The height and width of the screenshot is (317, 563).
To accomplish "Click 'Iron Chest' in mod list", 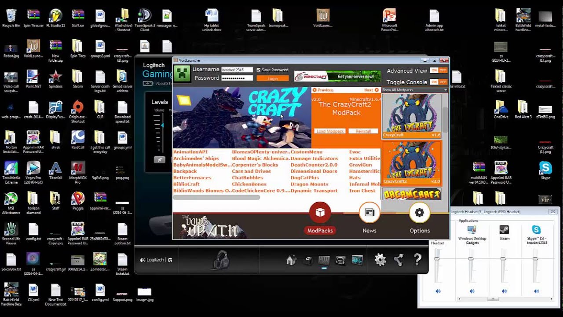I will click(362, 191).
